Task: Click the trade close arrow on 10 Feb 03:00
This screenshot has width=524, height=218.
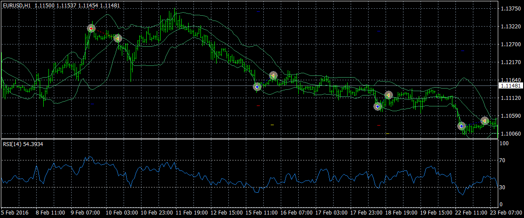Action: pyautogui.click(x=117, y=38)
